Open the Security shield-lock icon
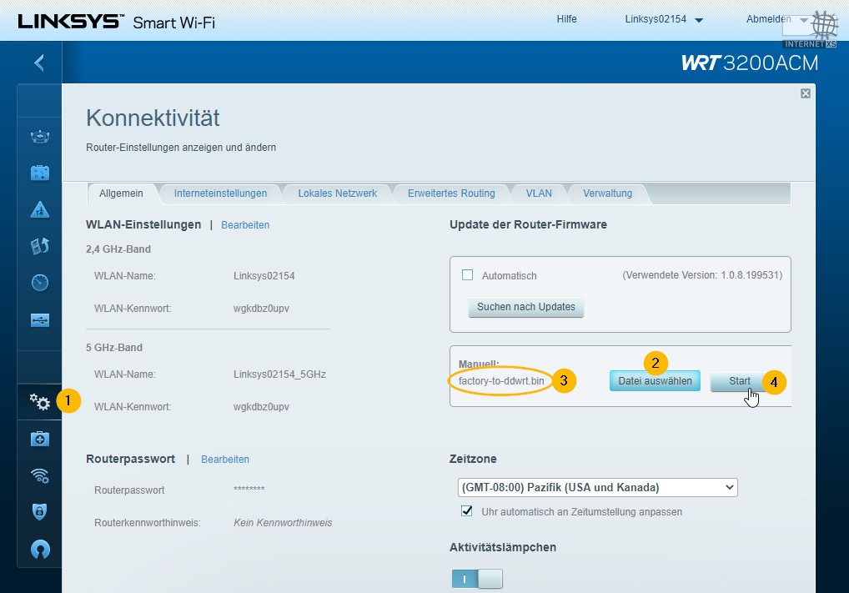 point(40,511)
